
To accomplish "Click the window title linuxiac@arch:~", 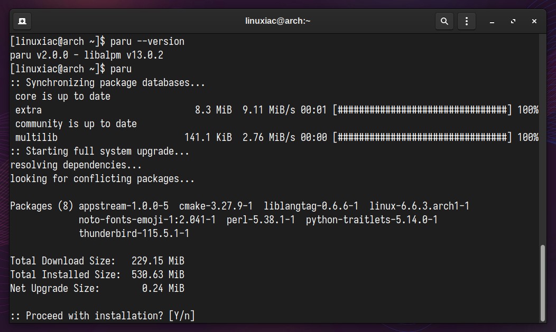I will pyautogui.click(x=277, y=21).
